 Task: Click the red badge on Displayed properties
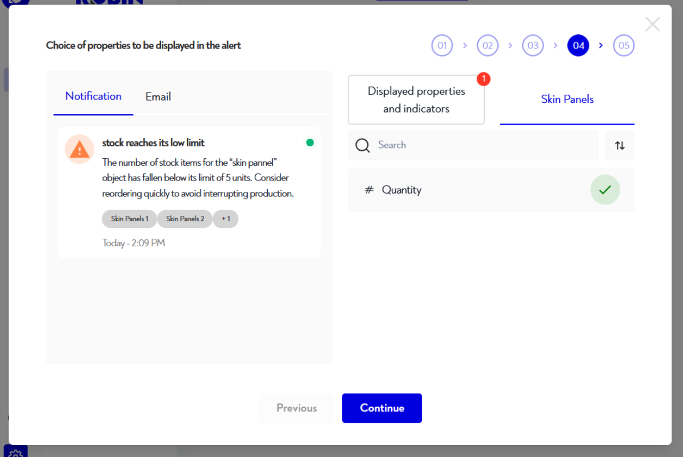[484, 79]
